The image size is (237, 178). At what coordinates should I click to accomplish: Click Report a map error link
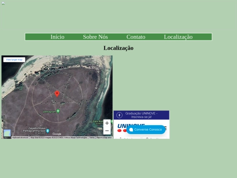click(x=104, y=138)
